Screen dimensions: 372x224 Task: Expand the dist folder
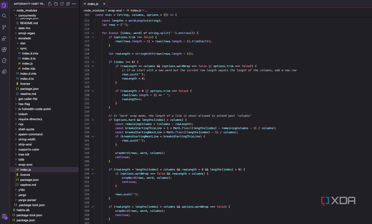point(23,43)
